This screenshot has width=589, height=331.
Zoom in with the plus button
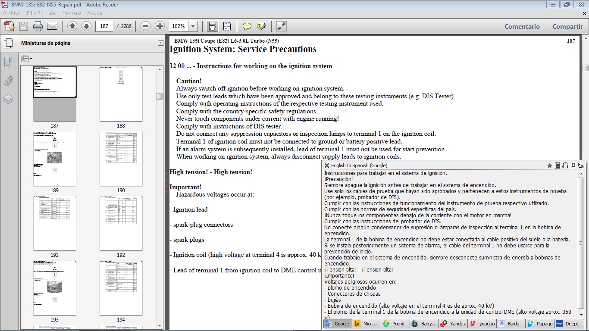click(x=160, y=26)
